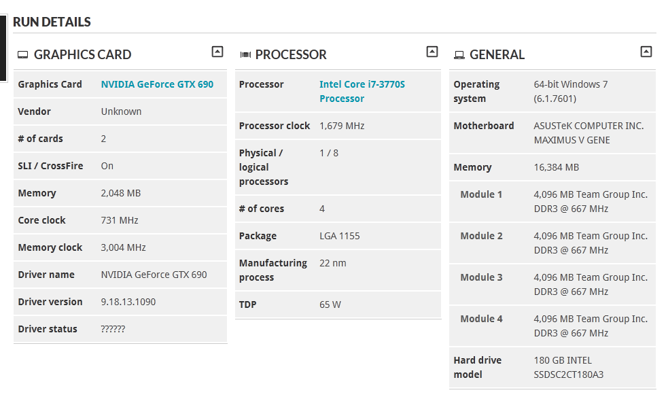Click the Driver status value '??????'

point(113,329)
